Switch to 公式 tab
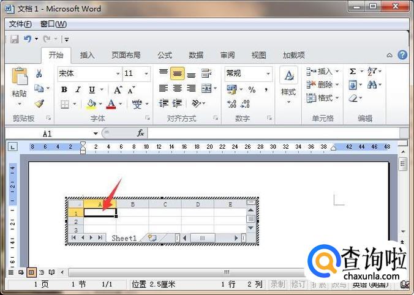 165,55
